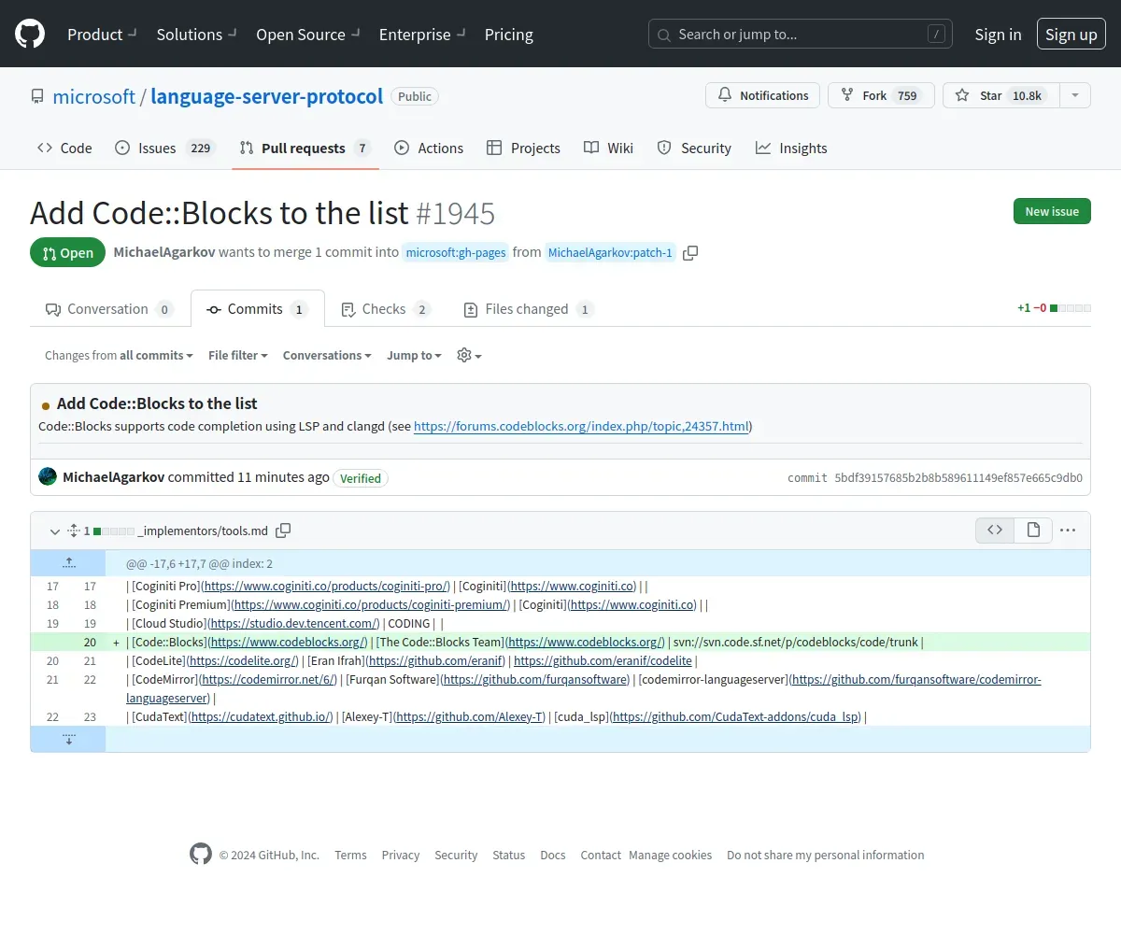Expand all diff lines icon in file header
The image size is (1121, 934).
click(74, 531)
